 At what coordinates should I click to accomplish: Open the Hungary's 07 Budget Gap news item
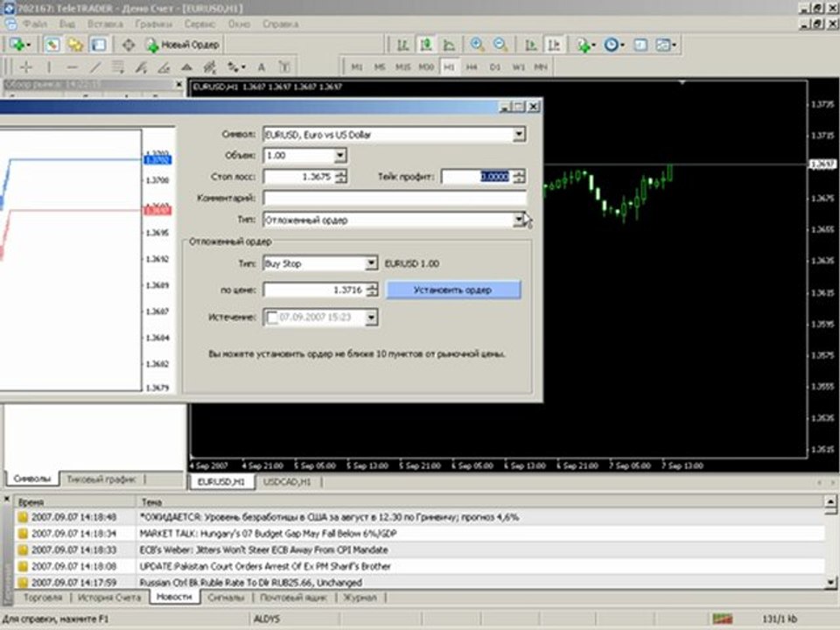pos(268,533)
